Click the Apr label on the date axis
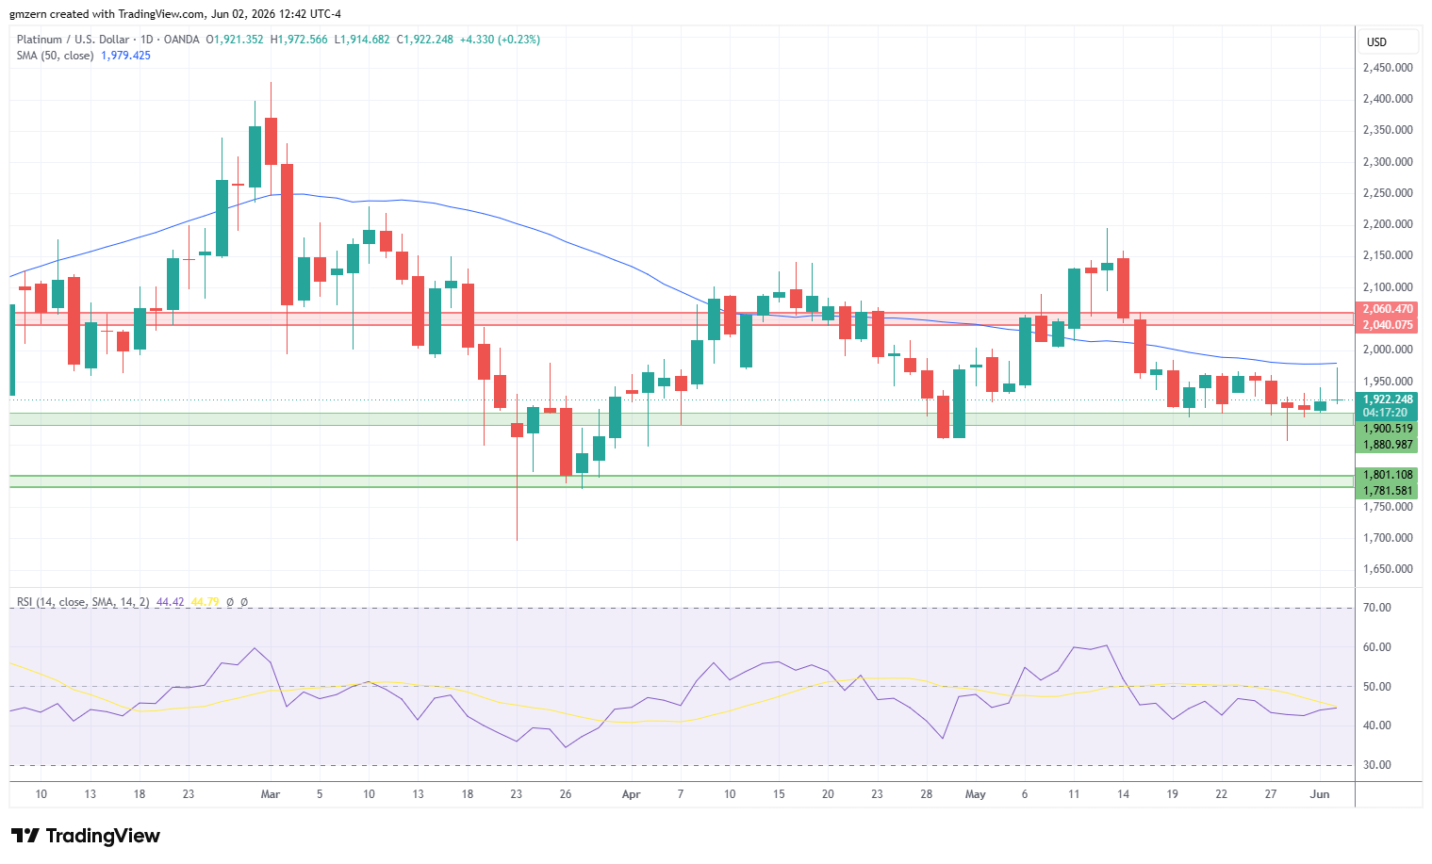1432x864 pixels. 632,794
